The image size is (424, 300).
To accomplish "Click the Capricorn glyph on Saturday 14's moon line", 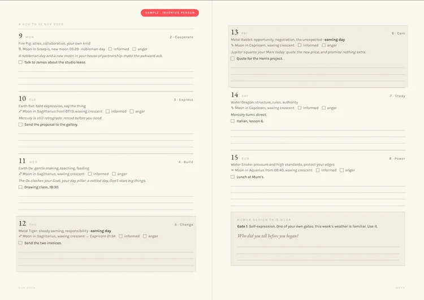I will click(232, 108).
